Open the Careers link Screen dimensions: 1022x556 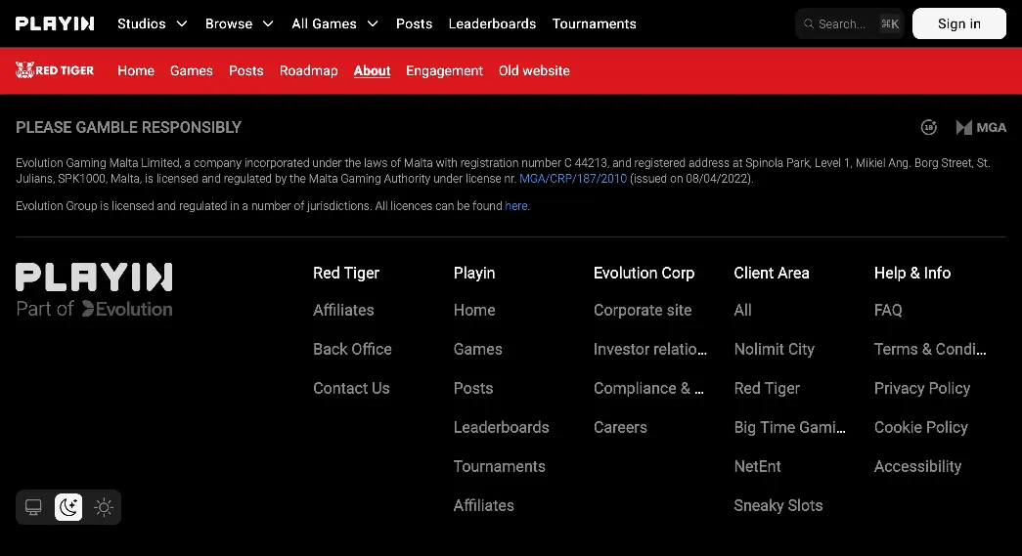(620, 427)
